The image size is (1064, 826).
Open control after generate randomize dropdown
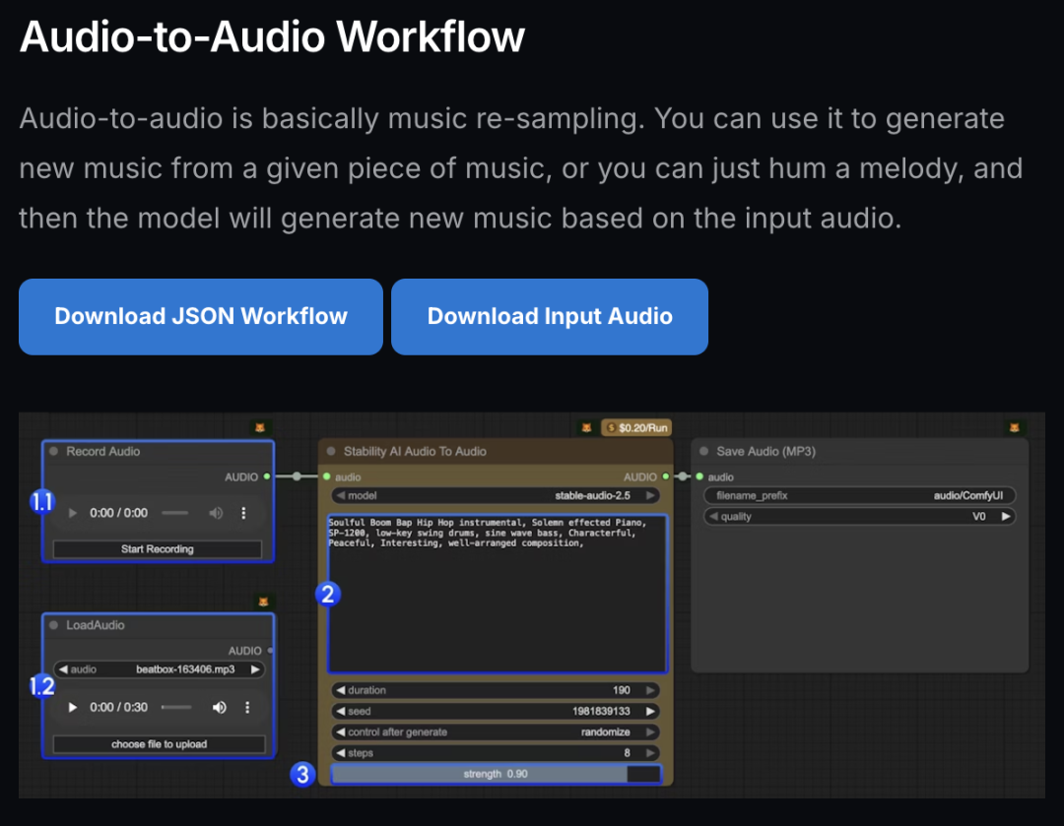[x=496, y=732]
